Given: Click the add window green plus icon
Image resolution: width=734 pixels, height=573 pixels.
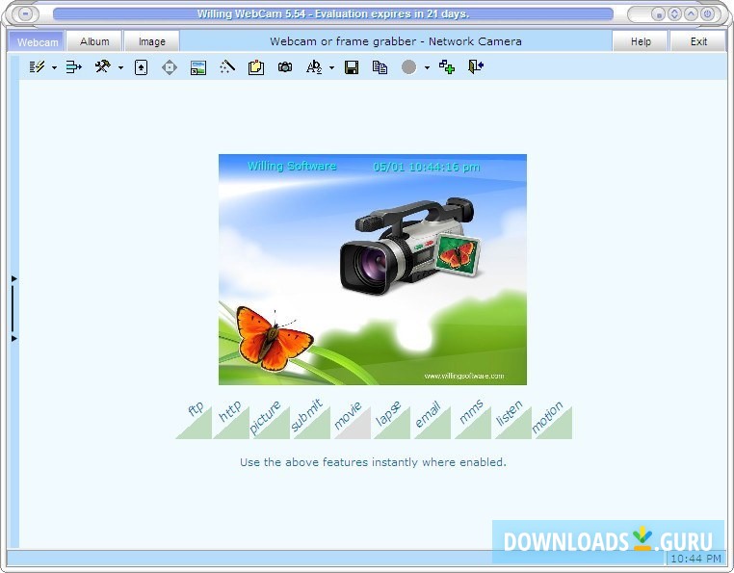Looking at the screenshot, I should click(x=447, y=67).
